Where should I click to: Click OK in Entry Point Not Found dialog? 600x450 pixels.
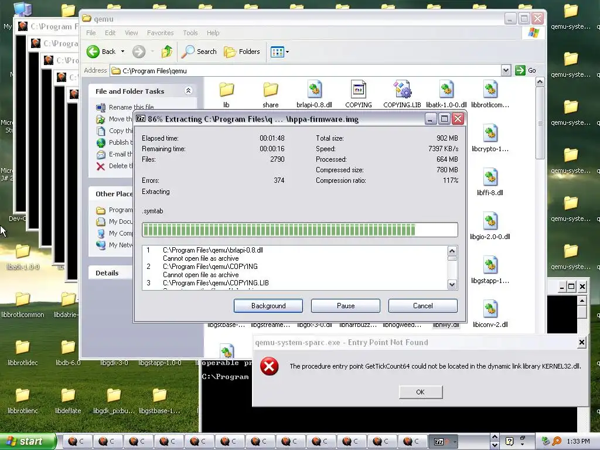tap(421, 392)
